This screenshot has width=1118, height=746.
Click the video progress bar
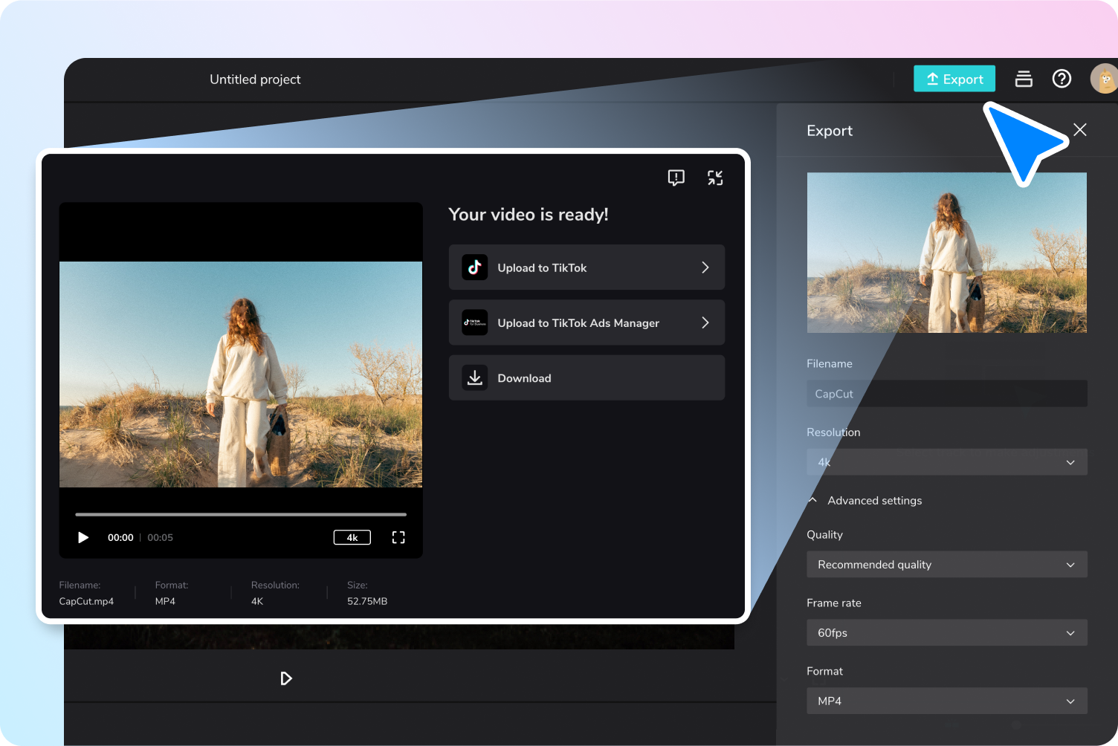(241, 514)
